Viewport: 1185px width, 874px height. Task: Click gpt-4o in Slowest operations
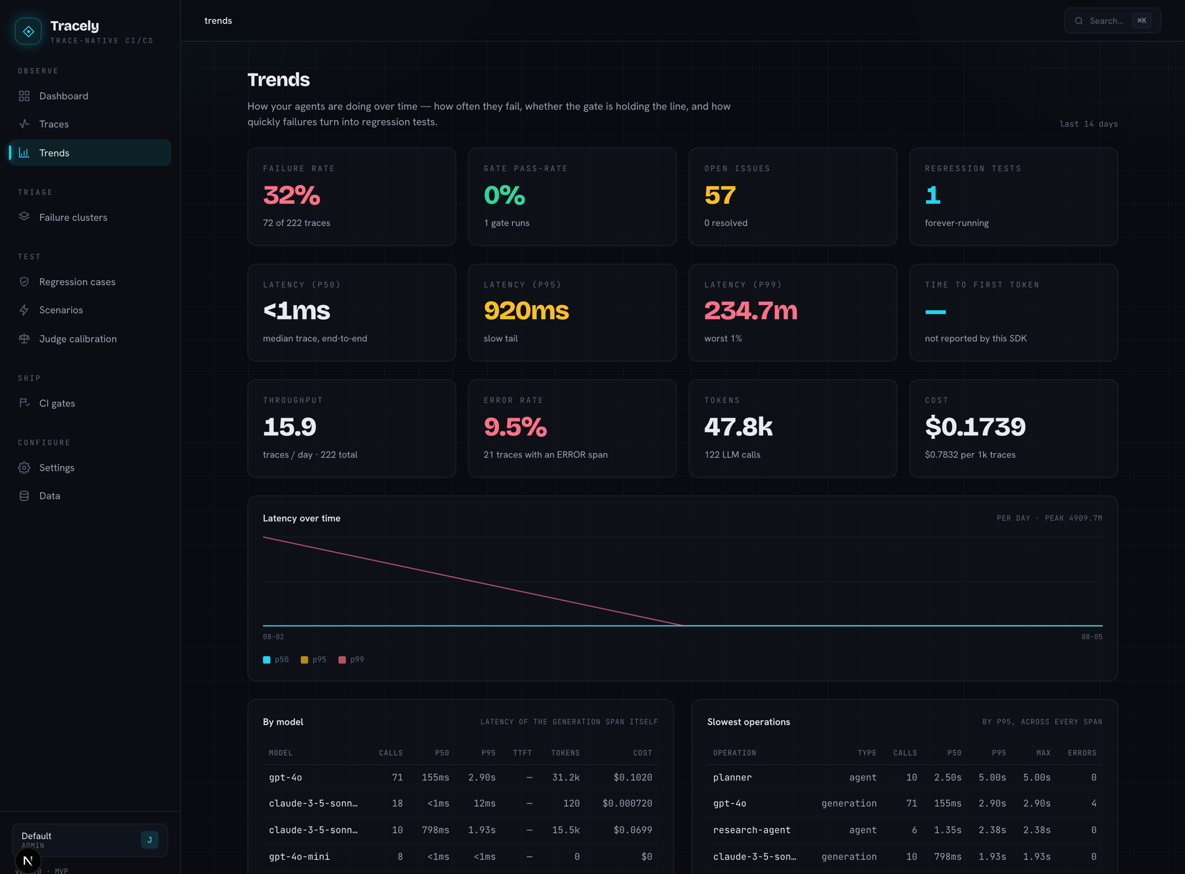[729, 803]
